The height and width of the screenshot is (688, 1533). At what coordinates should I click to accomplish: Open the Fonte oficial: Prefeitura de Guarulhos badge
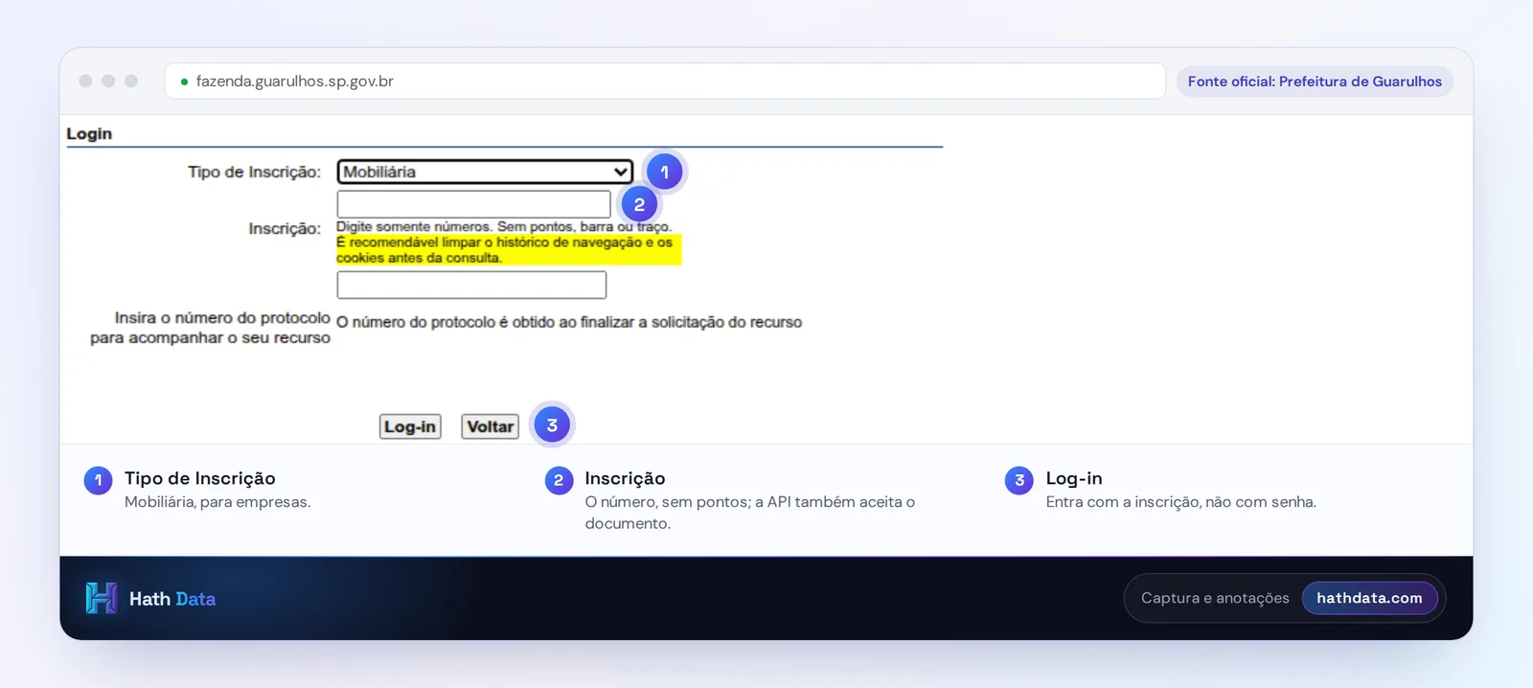pyautogui.click(x=1315, y=81)
